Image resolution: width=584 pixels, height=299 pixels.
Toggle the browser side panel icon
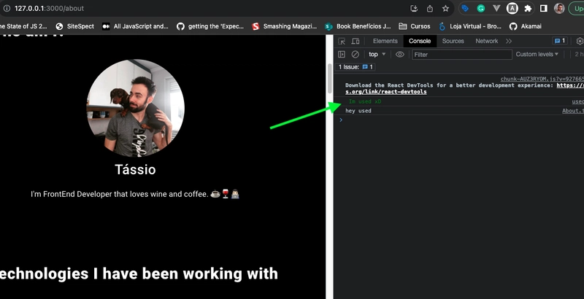click(x=544, y=9)
